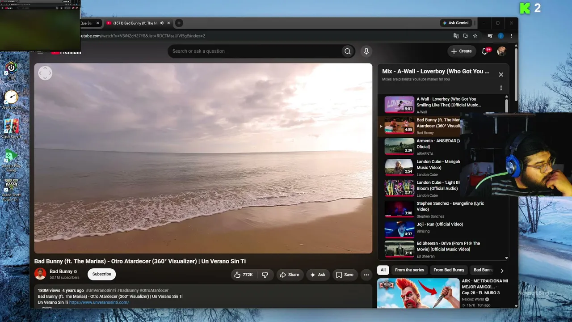
Task: Open Mix playlist three-dot options
Action: 501,88
